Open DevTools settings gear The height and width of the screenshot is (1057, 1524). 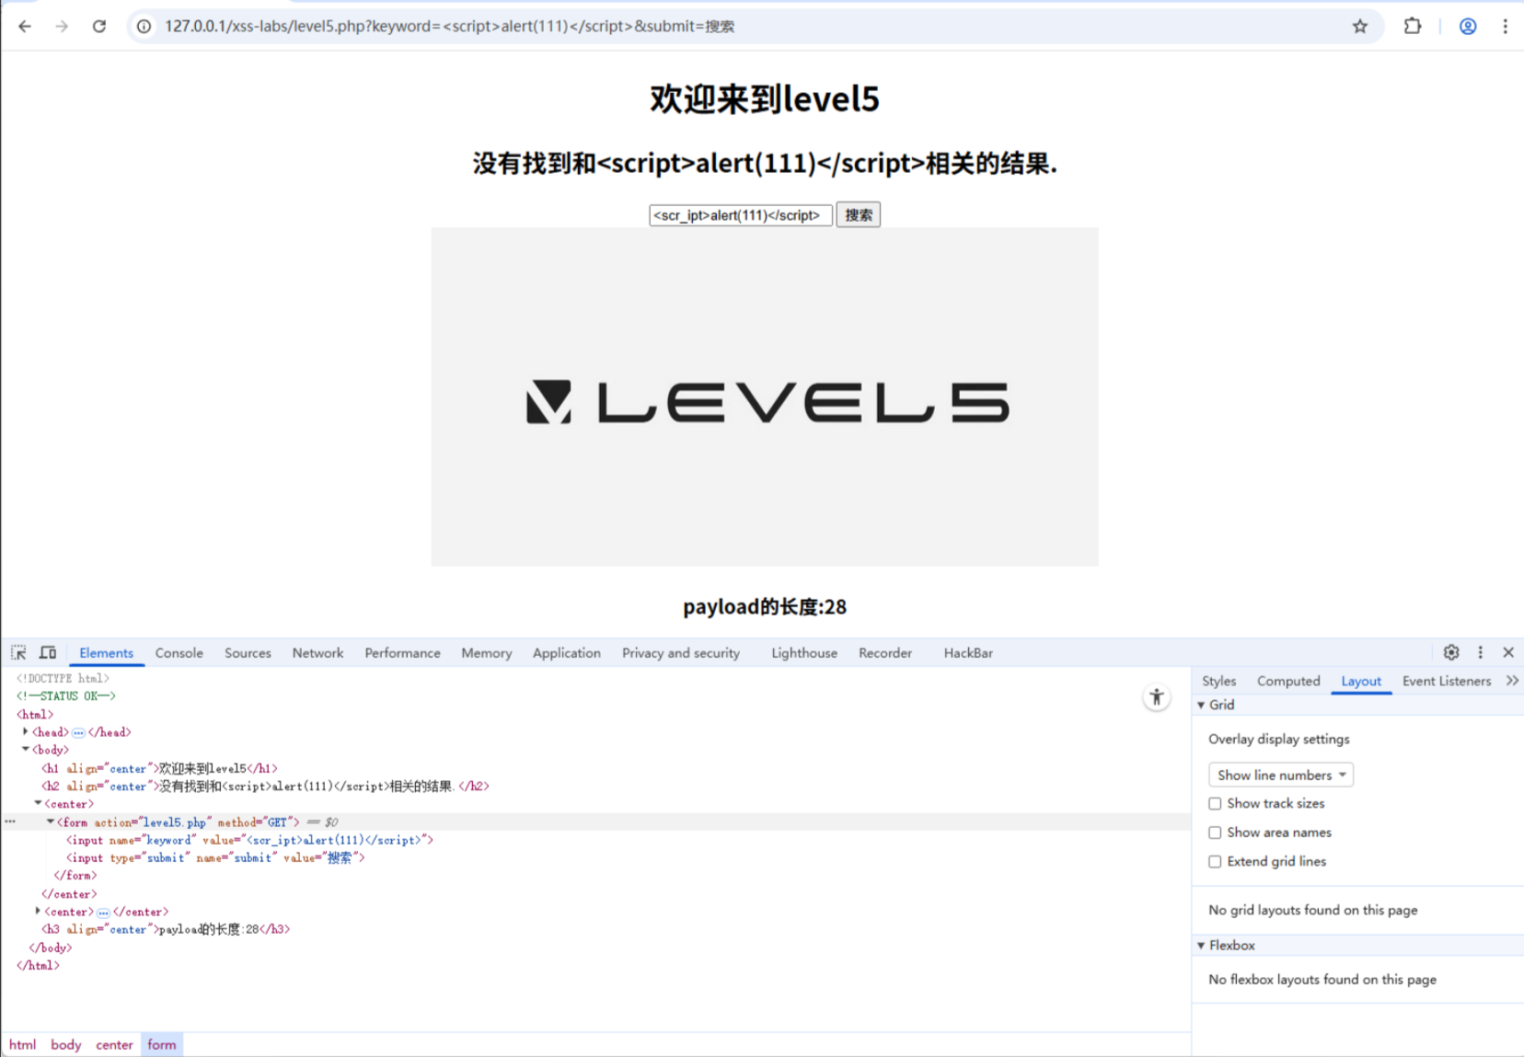(1451, 652)
